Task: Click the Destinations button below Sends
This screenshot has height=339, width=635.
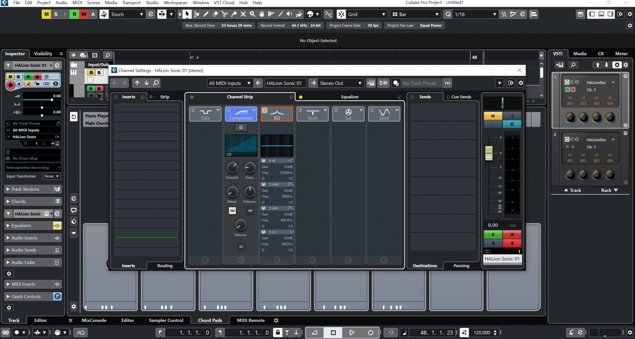Action: click(x=425, y=266)
